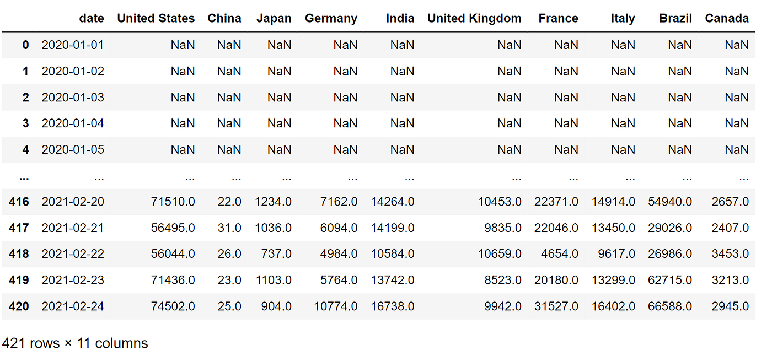Screen dimensions: 772x356
Task: Click the China column header
Action: tap(224, 18)
